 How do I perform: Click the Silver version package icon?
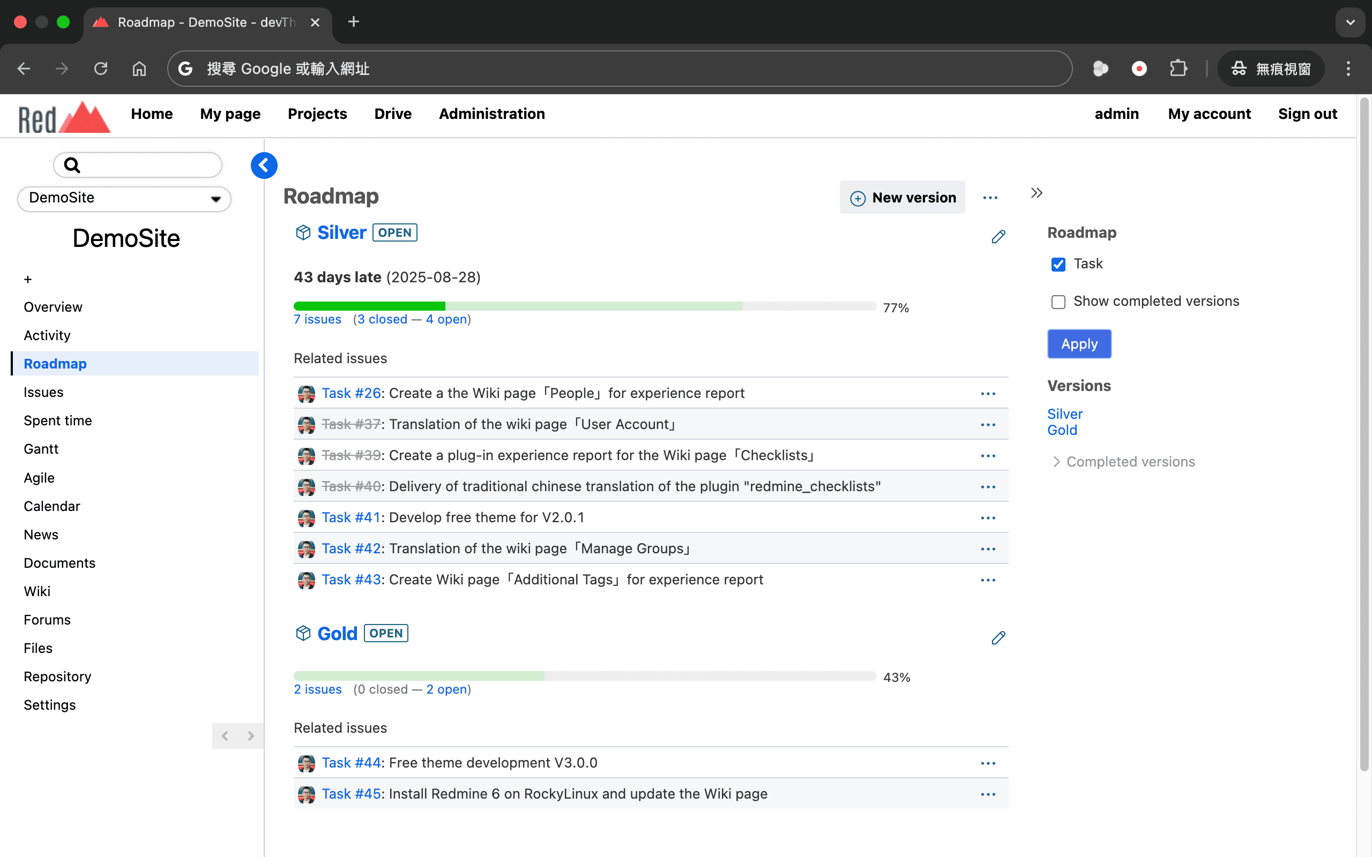(x=303, y=232)
